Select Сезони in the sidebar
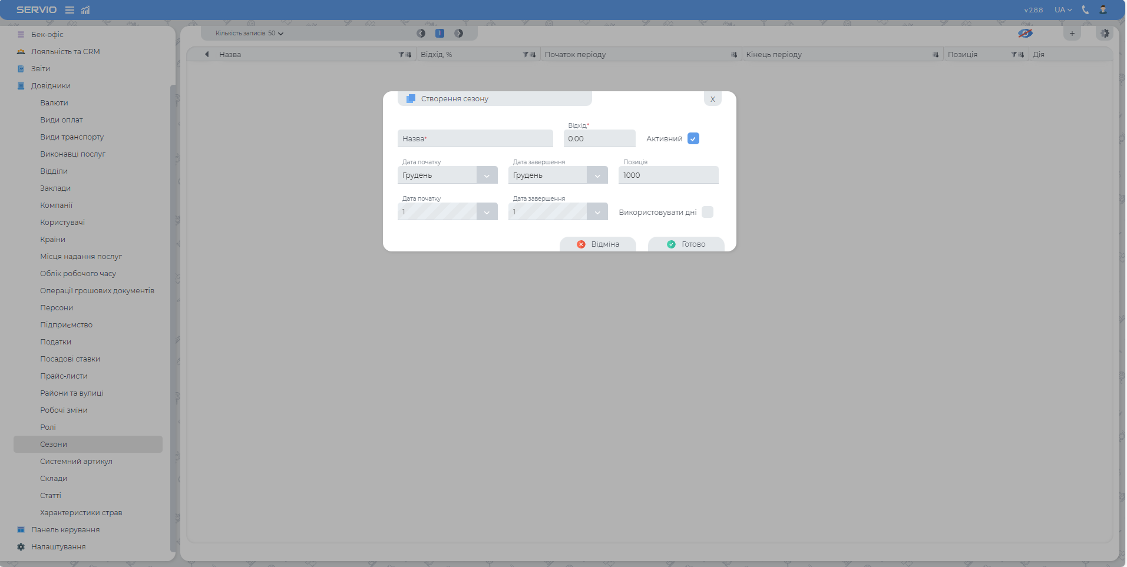 (x=54, y=445)
